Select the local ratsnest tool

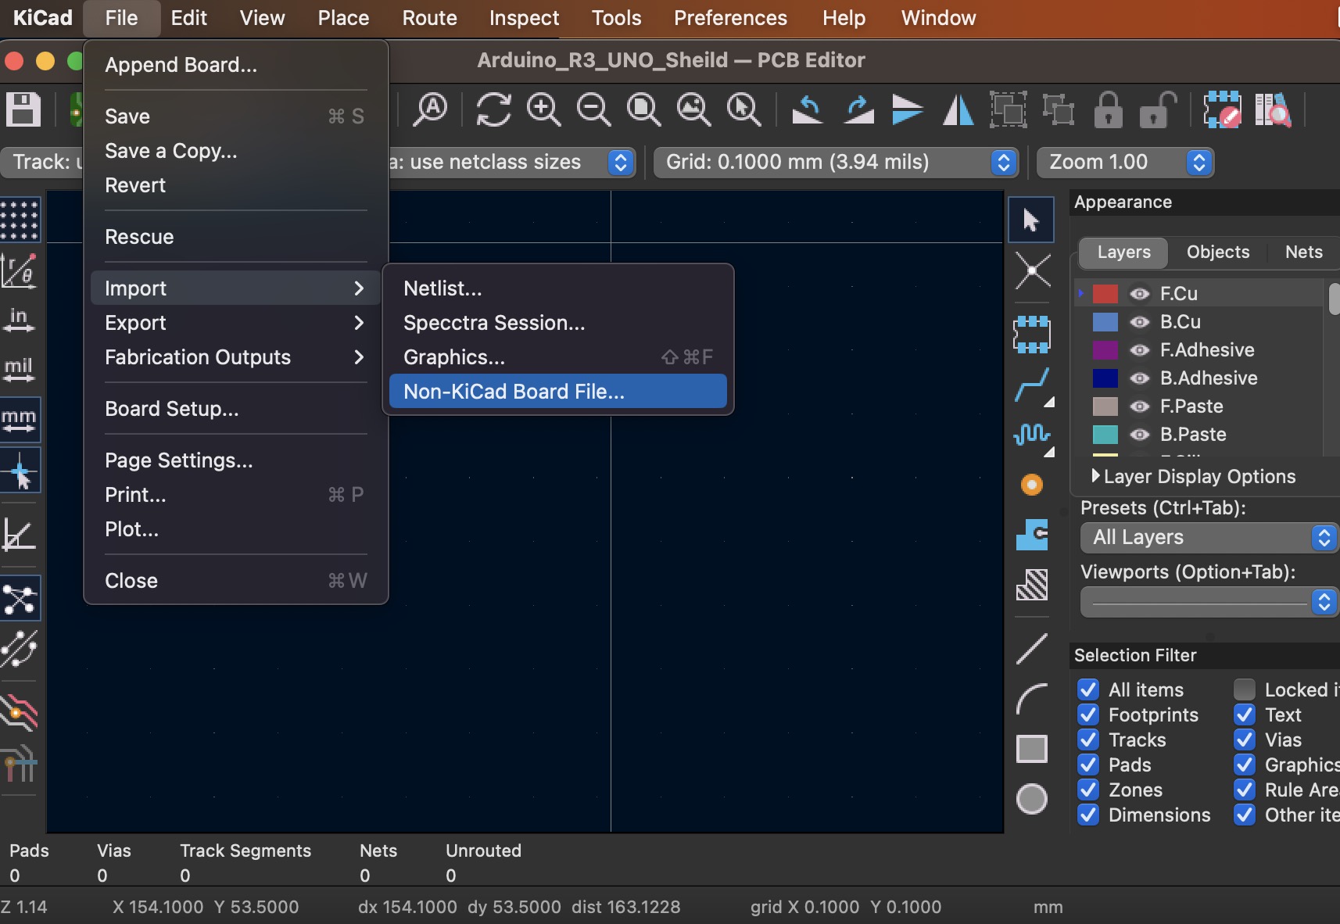[1032, 271]
